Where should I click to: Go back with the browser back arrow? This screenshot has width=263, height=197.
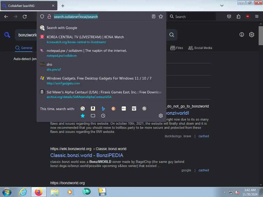(6, 17)
